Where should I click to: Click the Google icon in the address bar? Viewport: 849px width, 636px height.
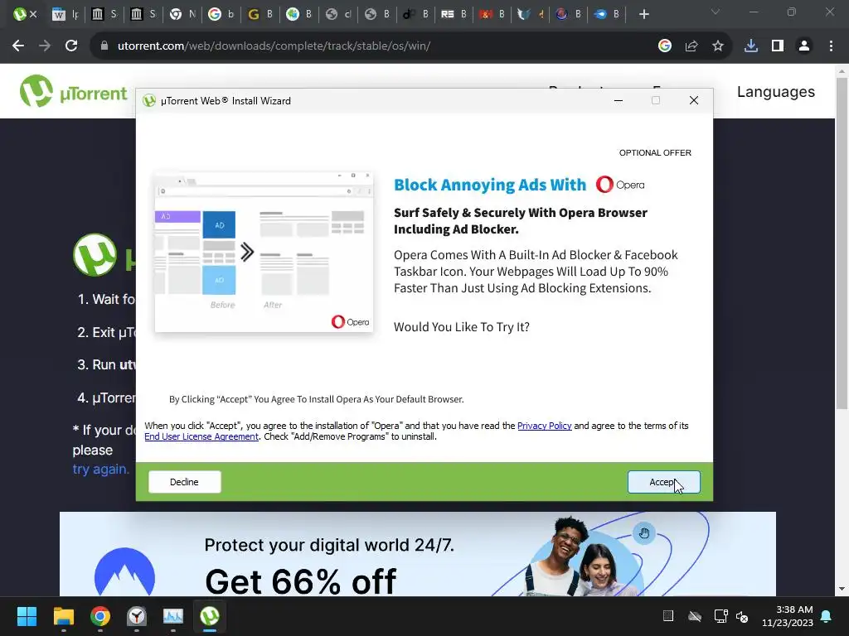coord(664,46)
